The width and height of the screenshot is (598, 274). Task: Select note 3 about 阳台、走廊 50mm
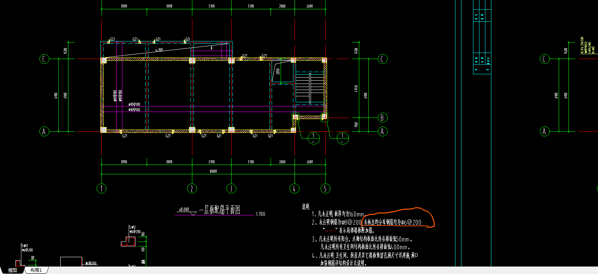(362, 239)
